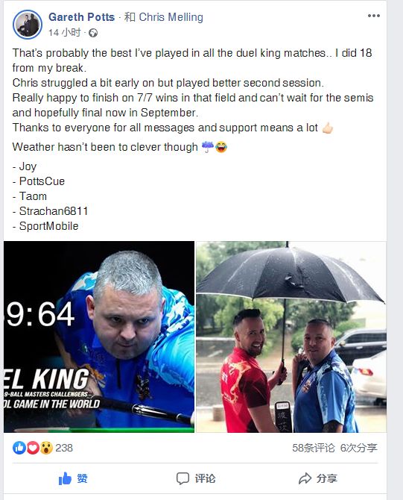
Task: Click the blue thumbs-up reaction icon
Action: 19,448
